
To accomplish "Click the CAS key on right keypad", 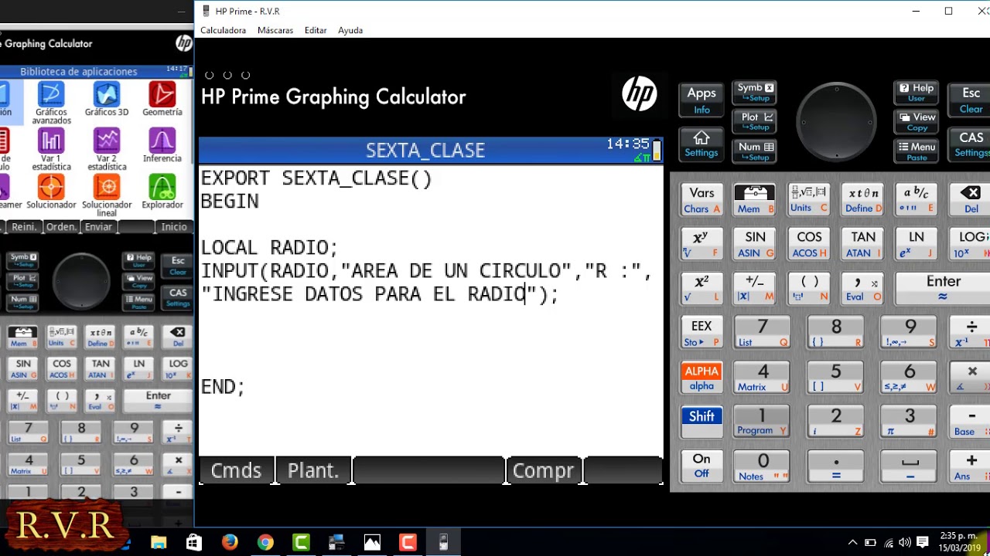I will pyautogui.click(x=971, y=144).
